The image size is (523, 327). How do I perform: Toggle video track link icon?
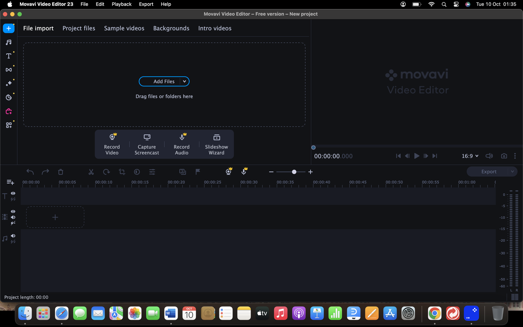[13, 223]
